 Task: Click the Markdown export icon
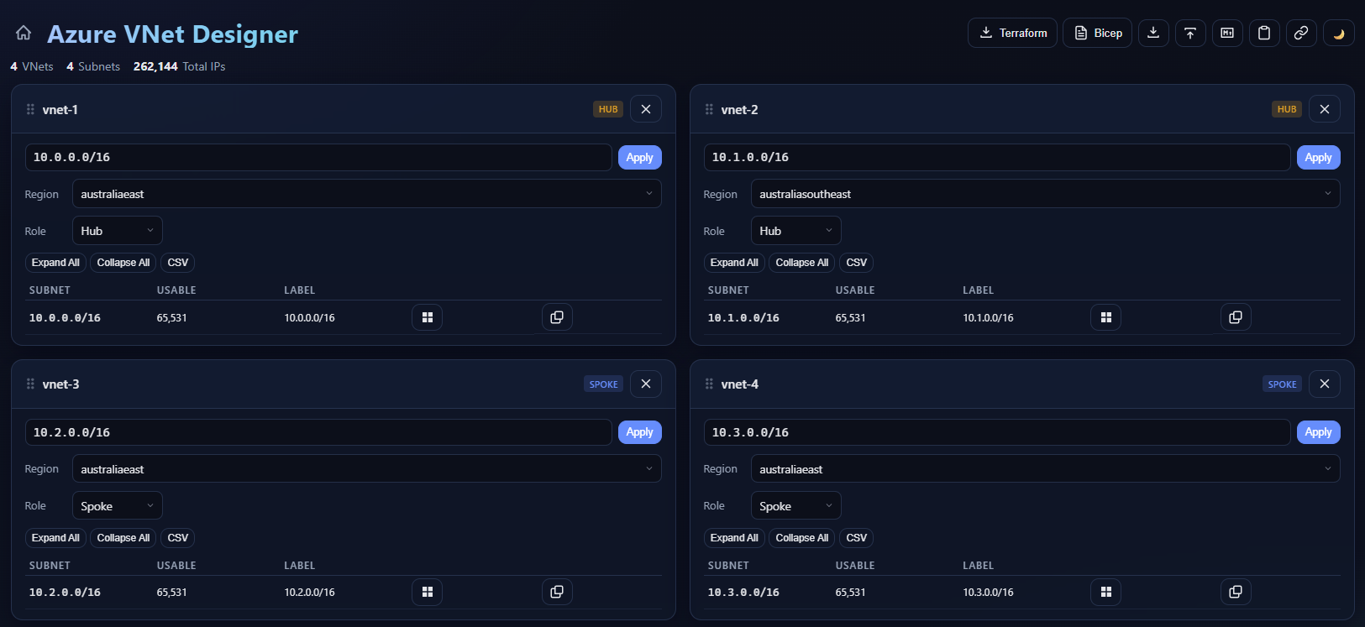(1227, 33)
